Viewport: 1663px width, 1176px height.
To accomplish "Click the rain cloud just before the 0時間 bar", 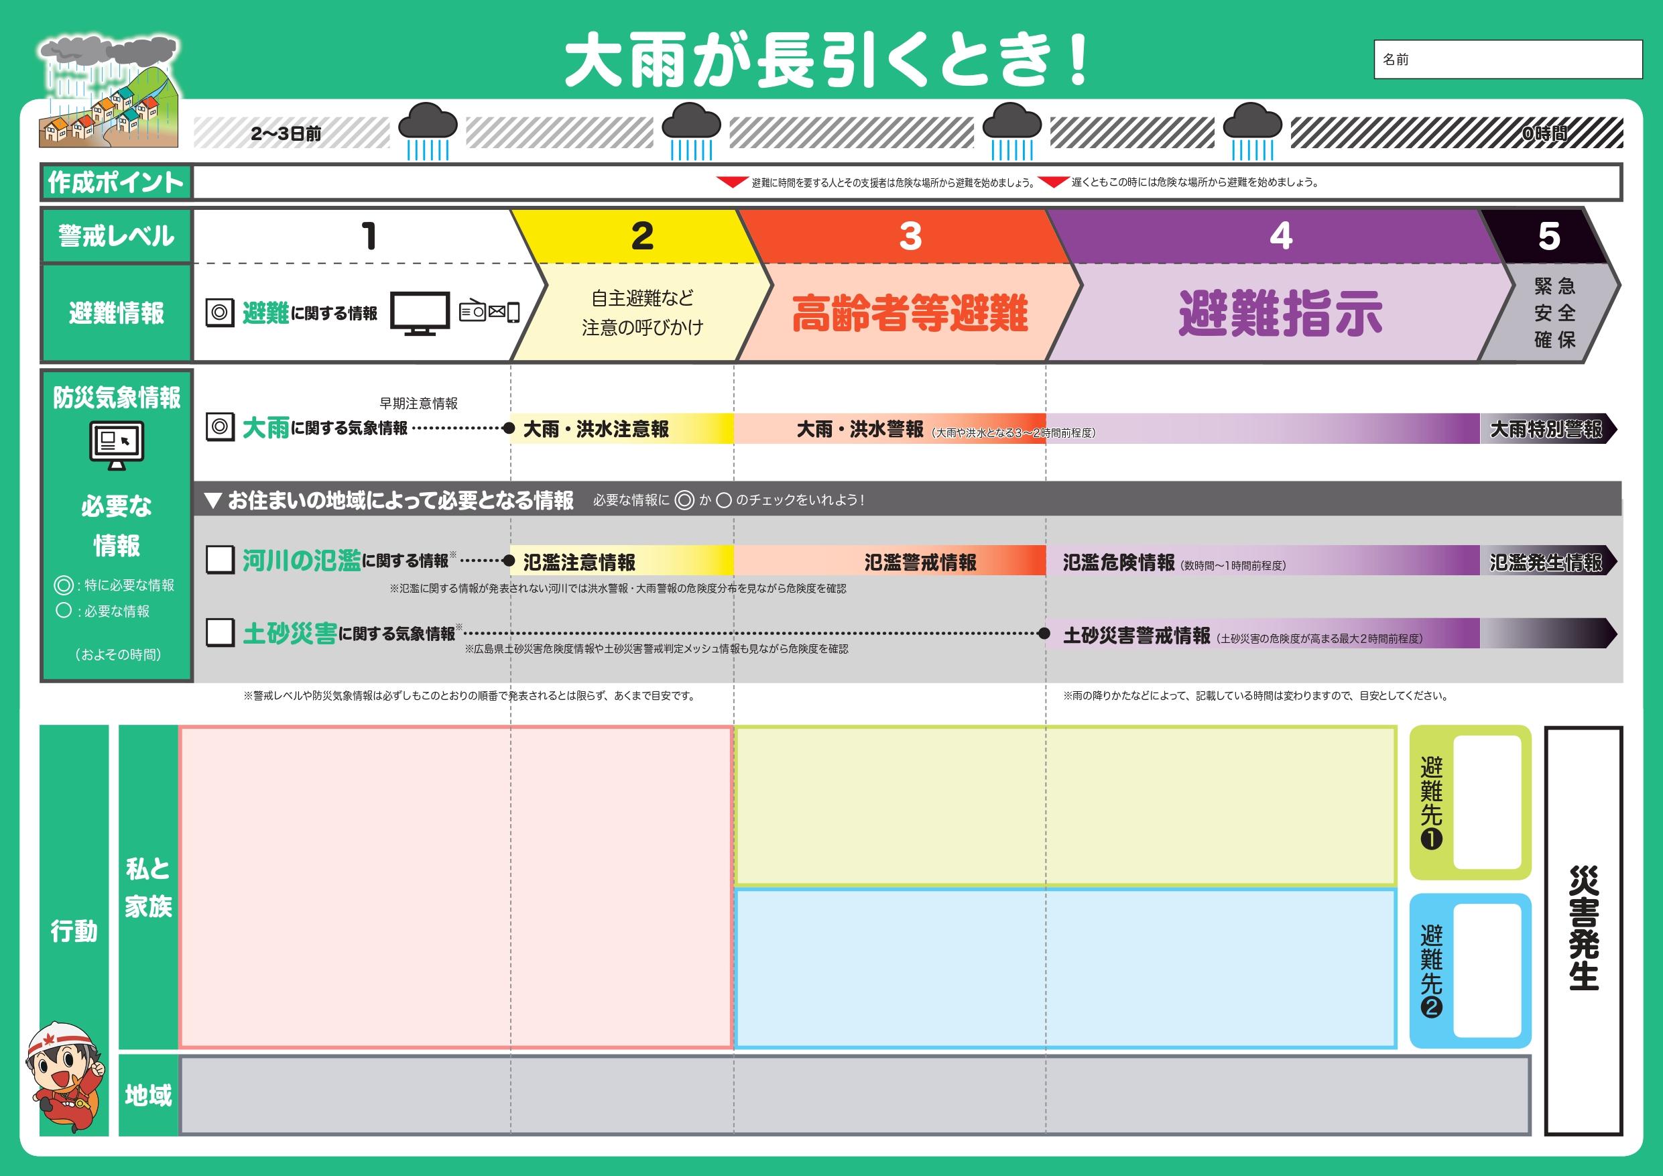I will (x=1252, y=131).
